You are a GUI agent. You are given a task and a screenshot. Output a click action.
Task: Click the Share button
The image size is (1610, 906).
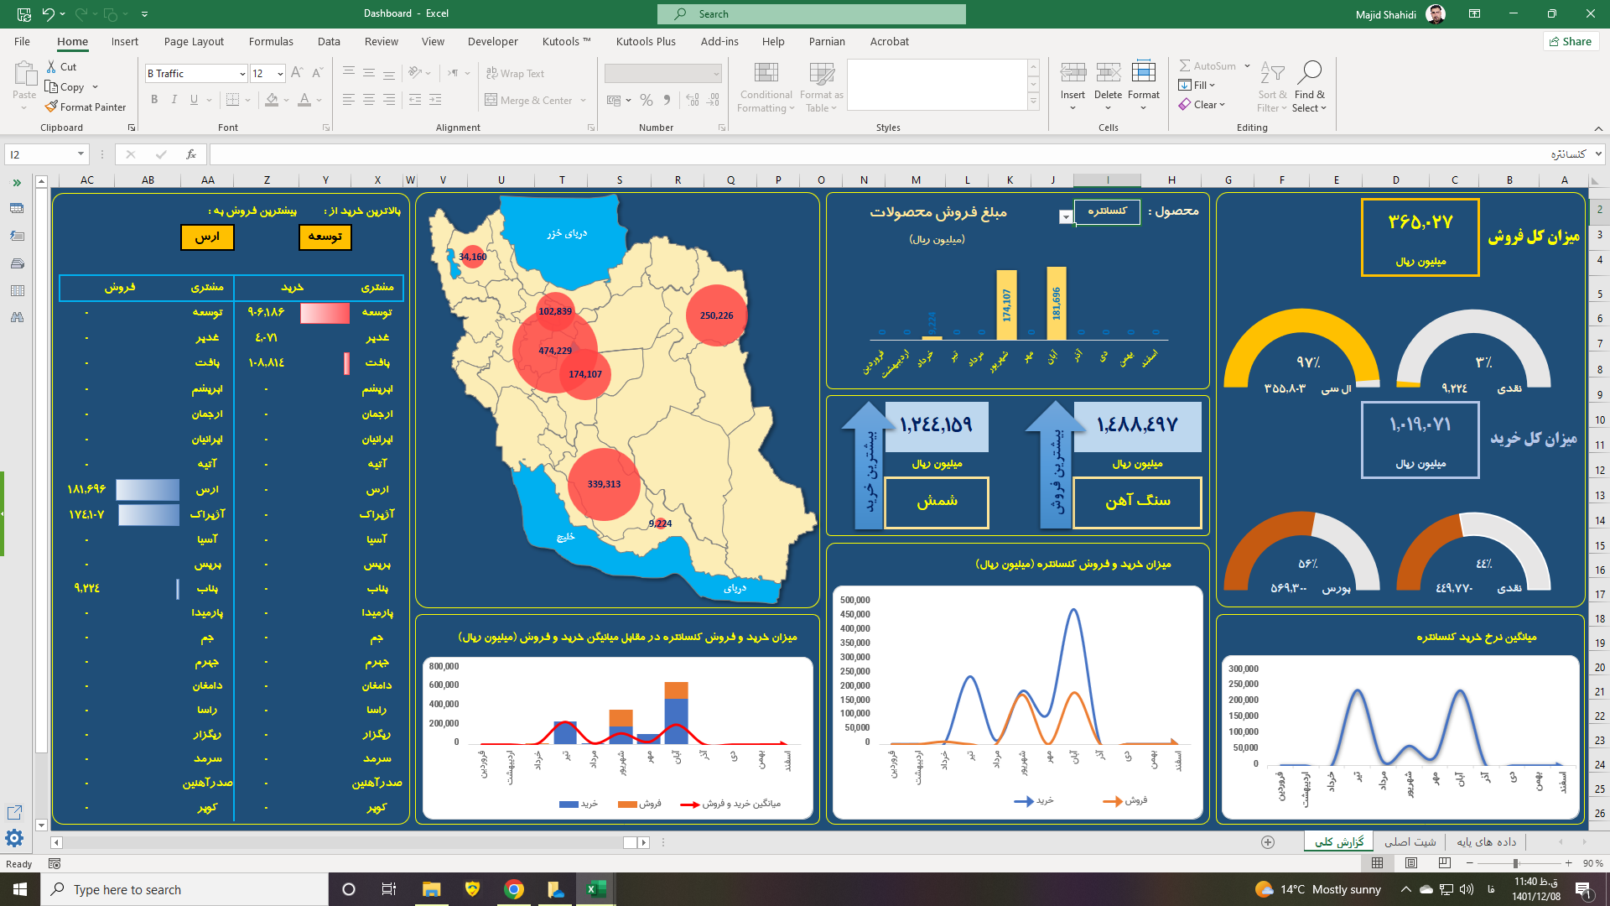tap(1571, 41)
